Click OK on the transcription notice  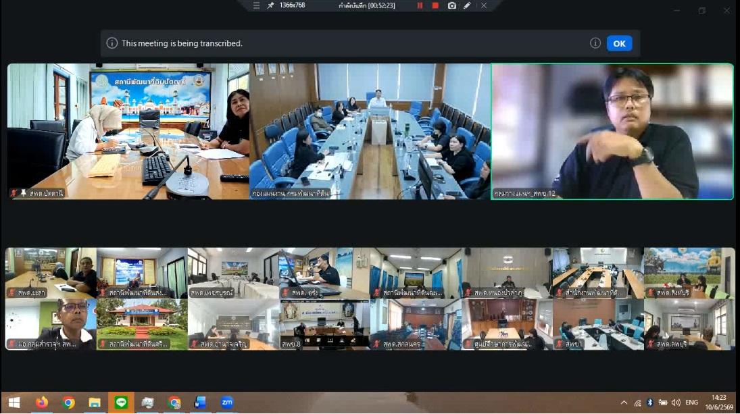tap(619, 43)
